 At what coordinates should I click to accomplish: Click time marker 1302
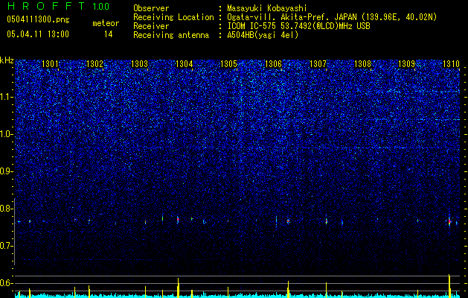tap(94, 64)
